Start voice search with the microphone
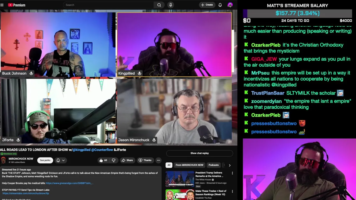This screenshot has height=200, width=356. click(170, 5)
